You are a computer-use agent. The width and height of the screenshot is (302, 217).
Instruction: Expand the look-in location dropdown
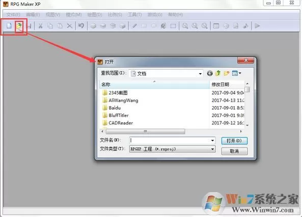(200, 74)
